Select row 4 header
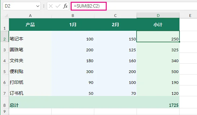 pos(5,58)
